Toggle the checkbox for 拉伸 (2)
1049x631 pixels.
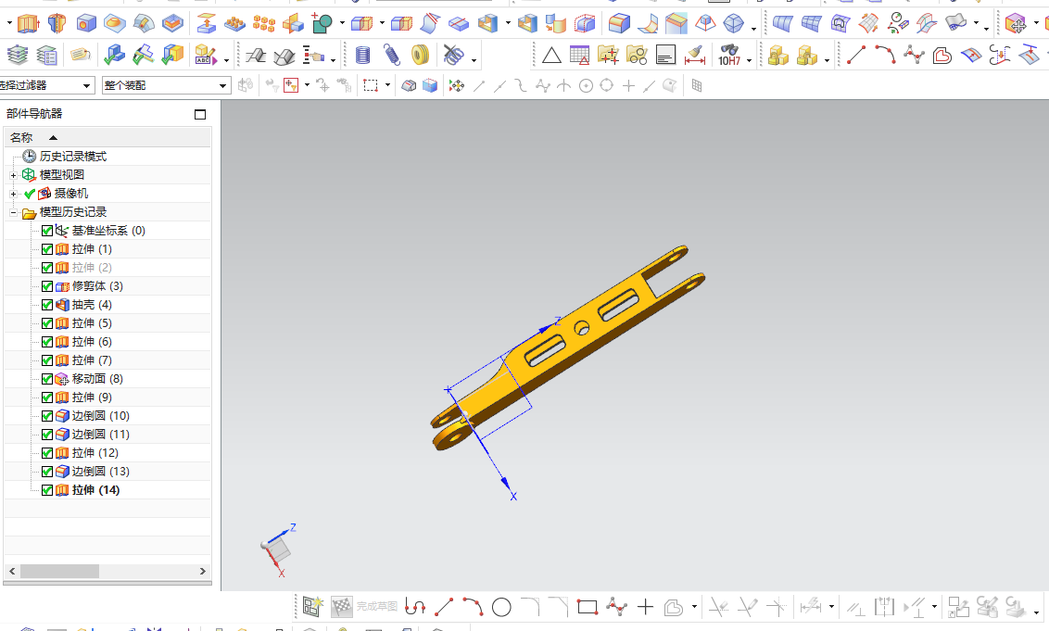click(x=47, y=268)
